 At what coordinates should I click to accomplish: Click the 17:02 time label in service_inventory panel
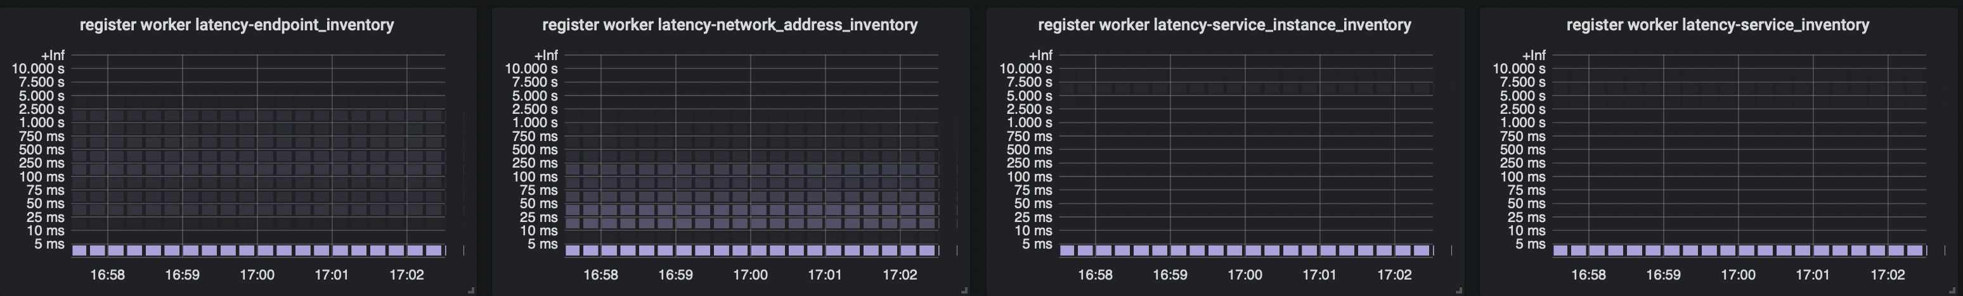(1887, 274)
